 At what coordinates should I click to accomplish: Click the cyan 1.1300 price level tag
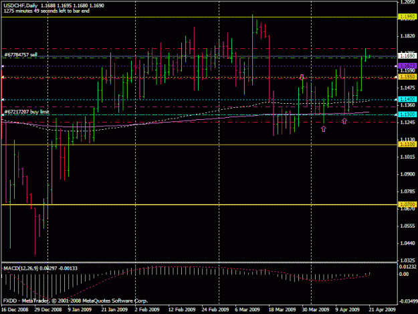coord(407,114)
